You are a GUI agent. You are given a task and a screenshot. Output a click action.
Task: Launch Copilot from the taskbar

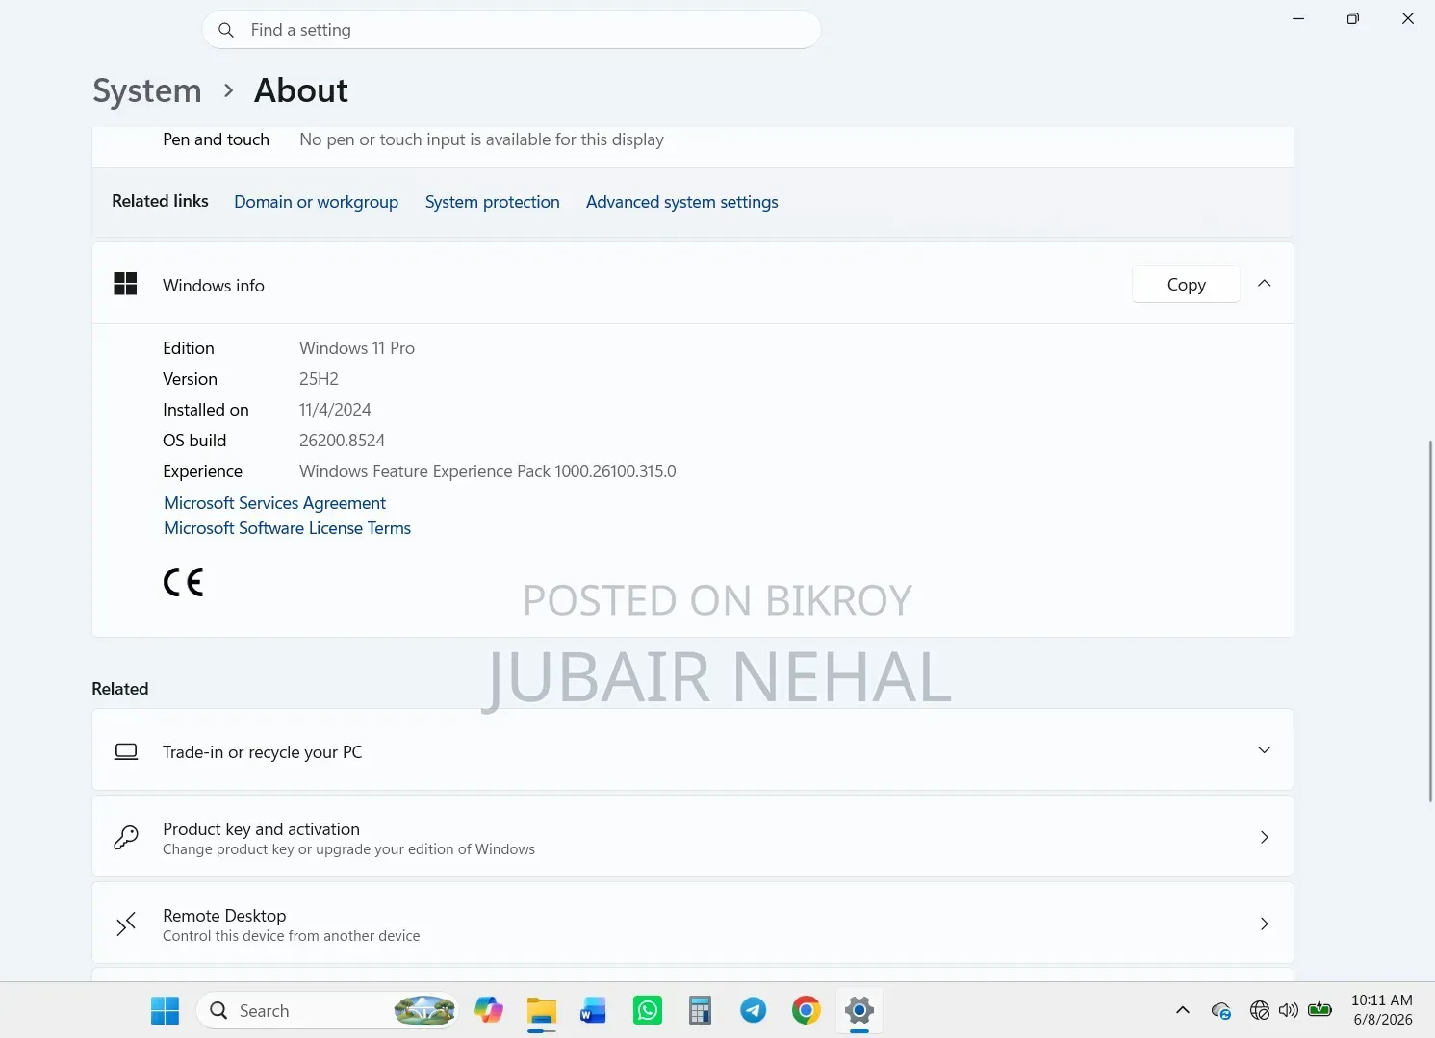pyautogui.click(x=489, y=1010)
